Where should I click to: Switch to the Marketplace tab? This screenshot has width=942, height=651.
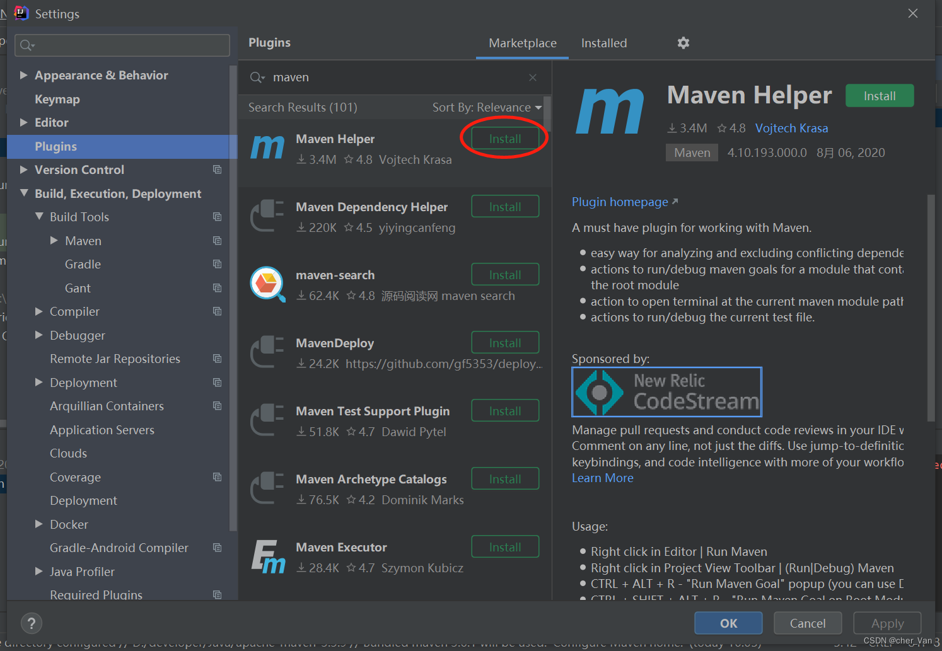click(x=523, y=43)
